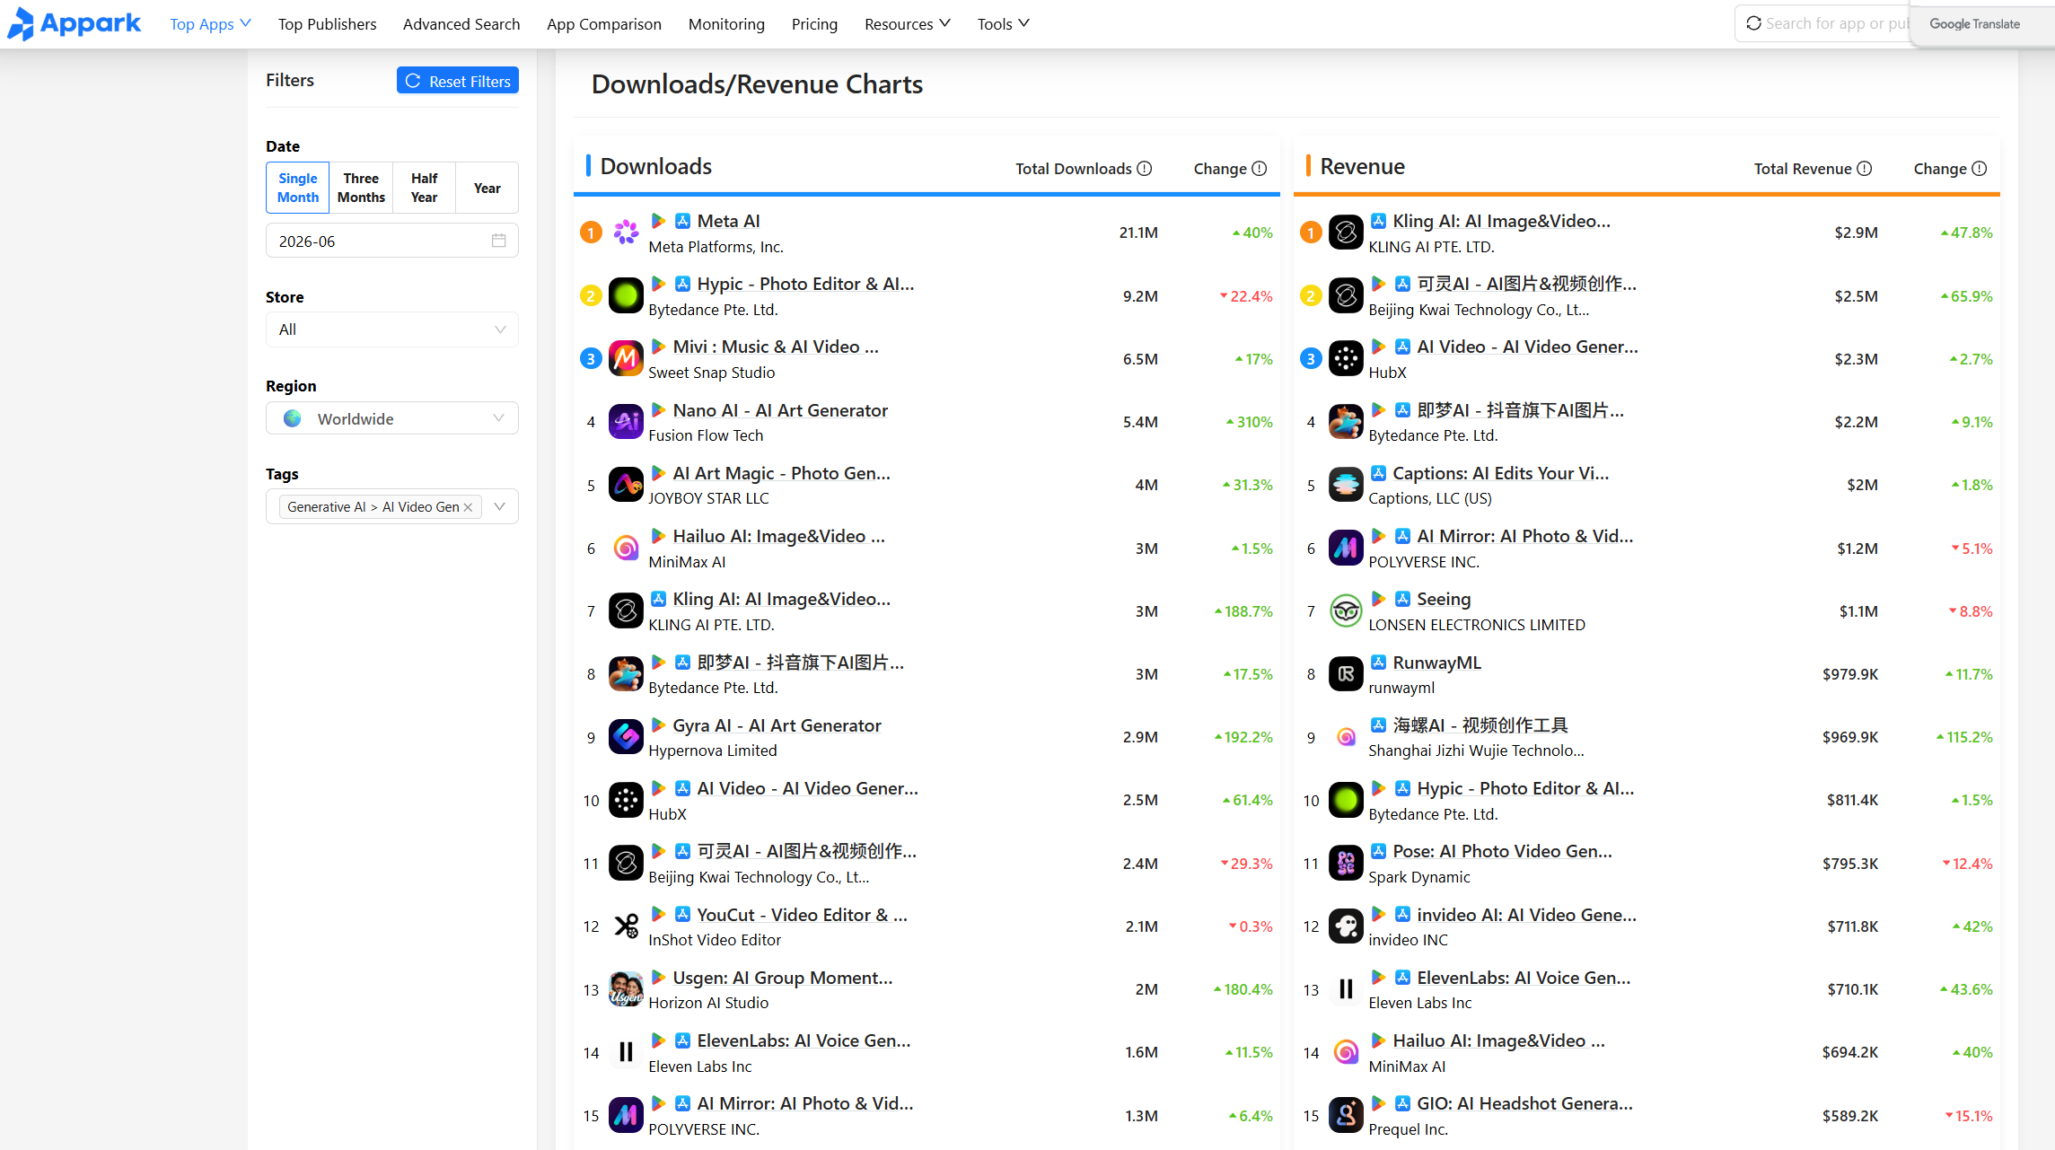Screen dimensions: 2055x1150
Task: Expand the Resources menu
Action: coord(908,24)
